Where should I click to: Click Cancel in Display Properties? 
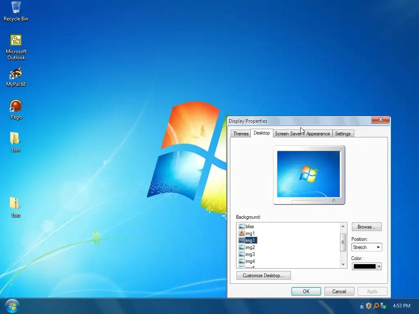pyautogui.click(x=339, y=291)
